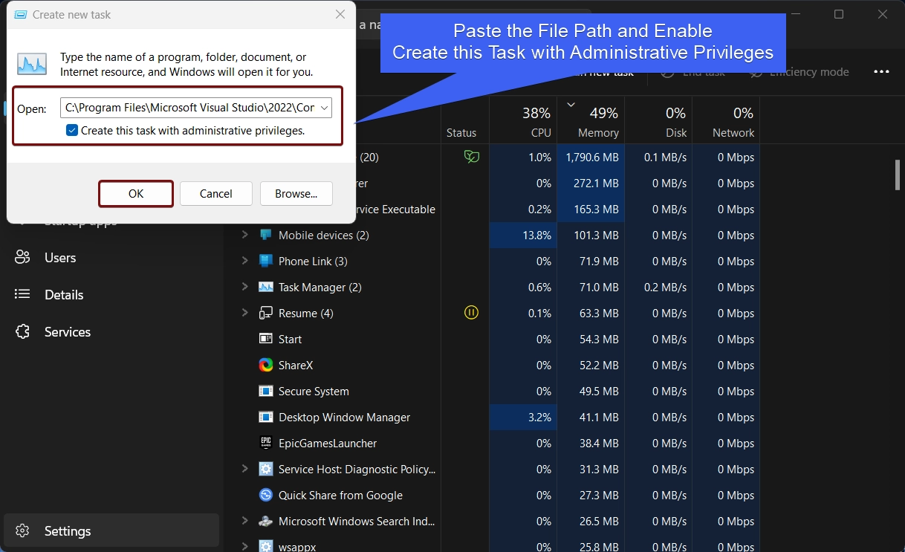Expand Service Host: Diagnostic Policy group
The image size is (905, 552).
244,469
